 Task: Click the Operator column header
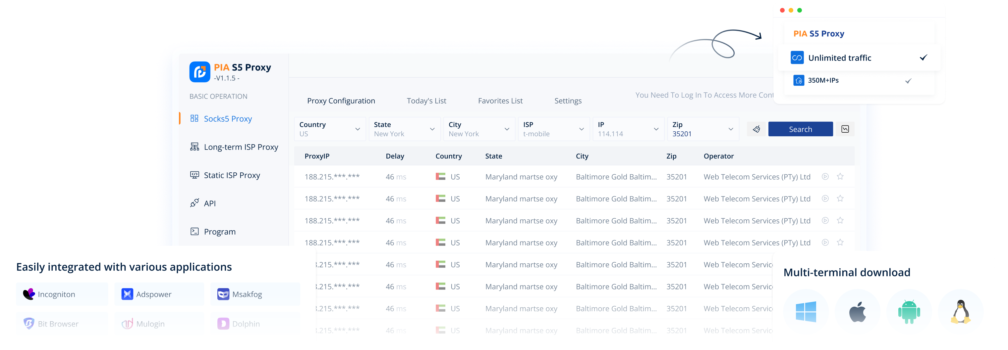click(x=718, y=156)
